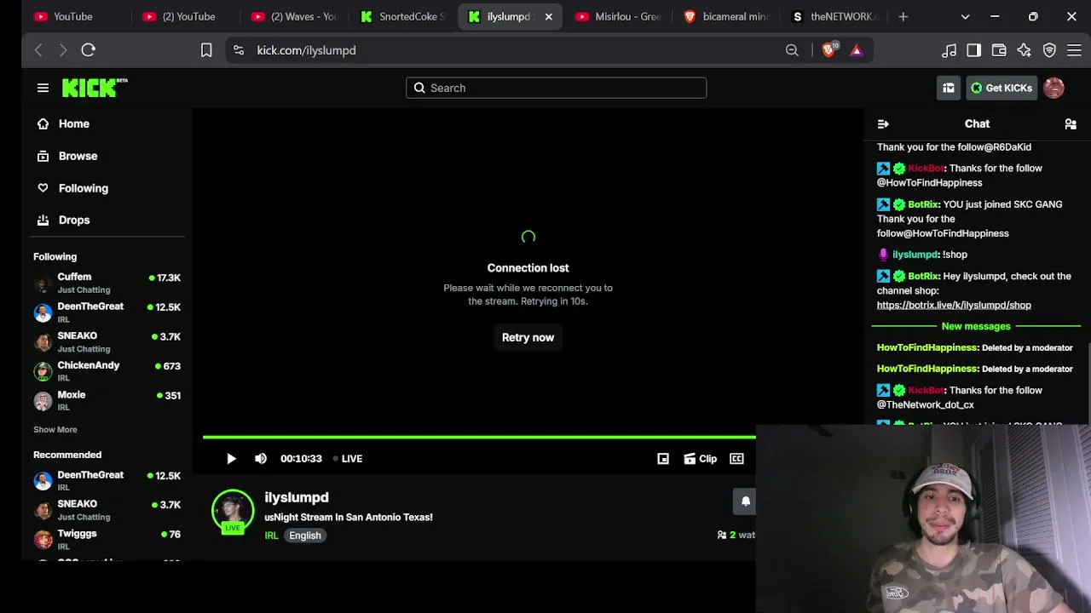
Task: Open the botrix.live shop link
Action: click(954, 305)
